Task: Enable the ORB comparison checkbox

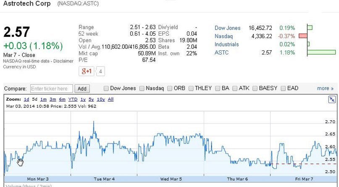Action: point(170,88)
